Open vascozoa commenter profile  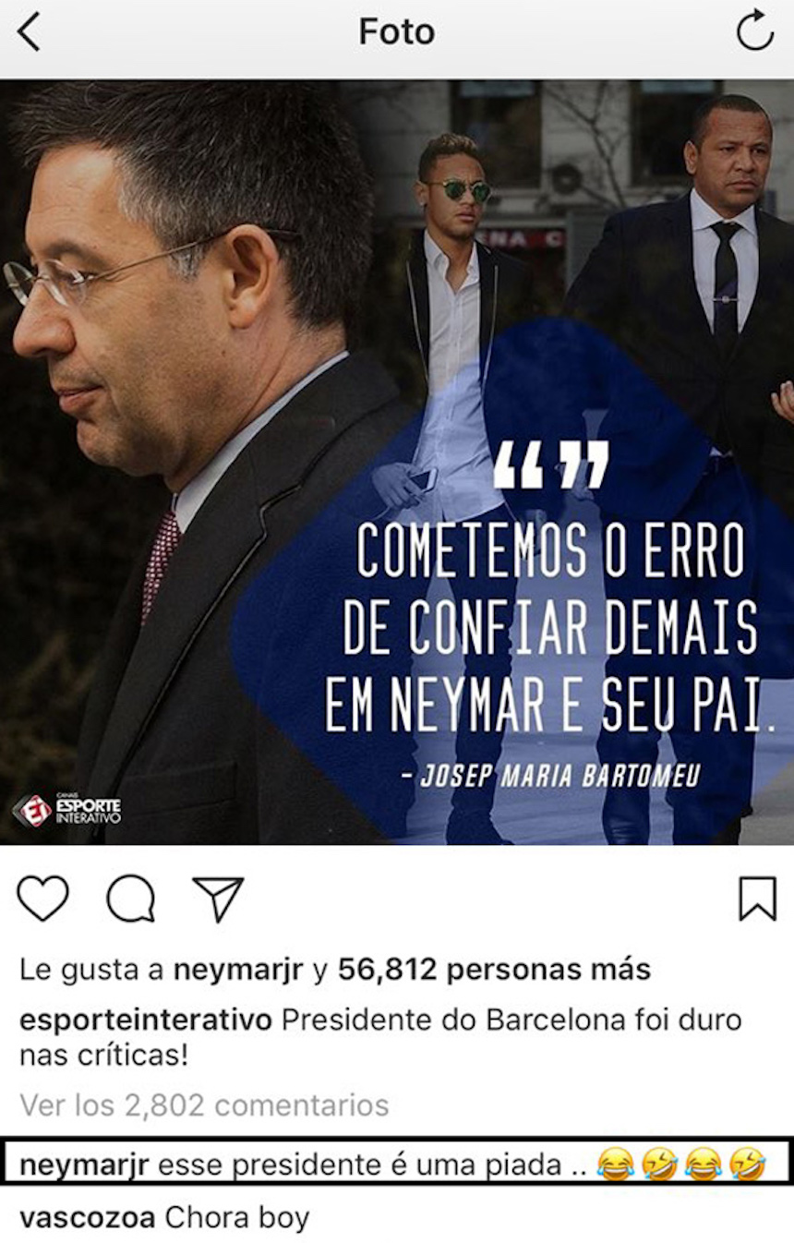pos(88,1218)
